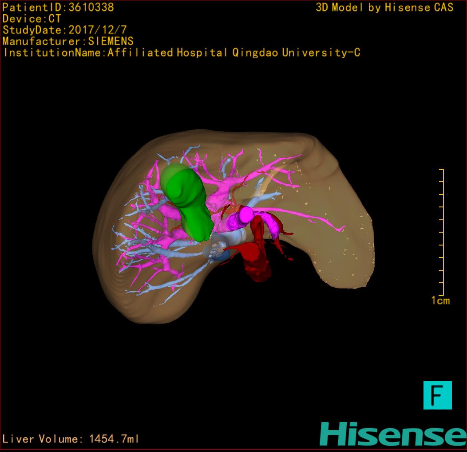Screen dimensions: 467x452
Task: Click the InstitutionName overlay text
Action: 181,53
